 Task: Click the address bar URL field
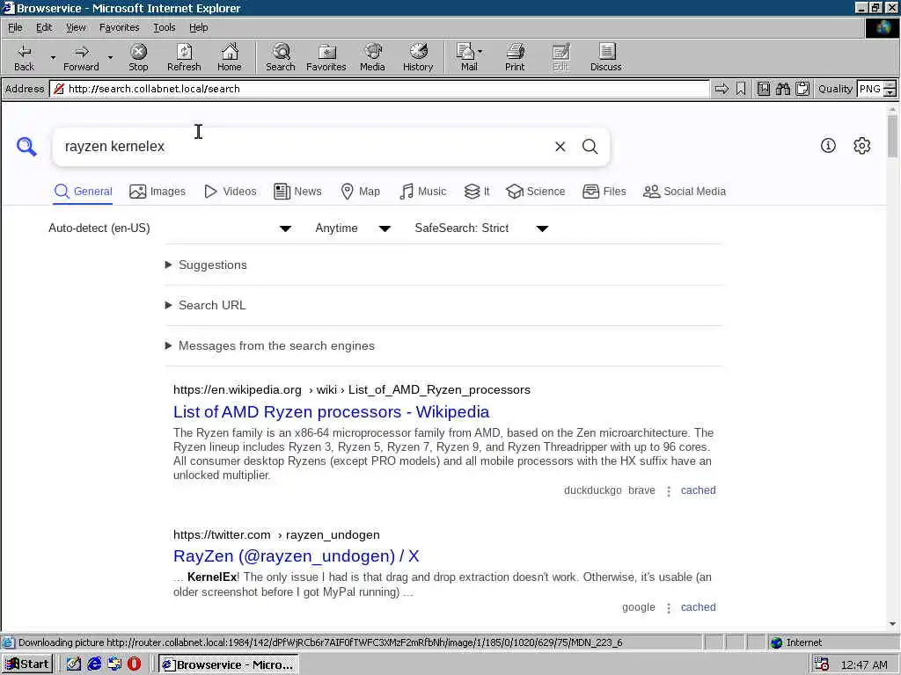pos(379,89)
